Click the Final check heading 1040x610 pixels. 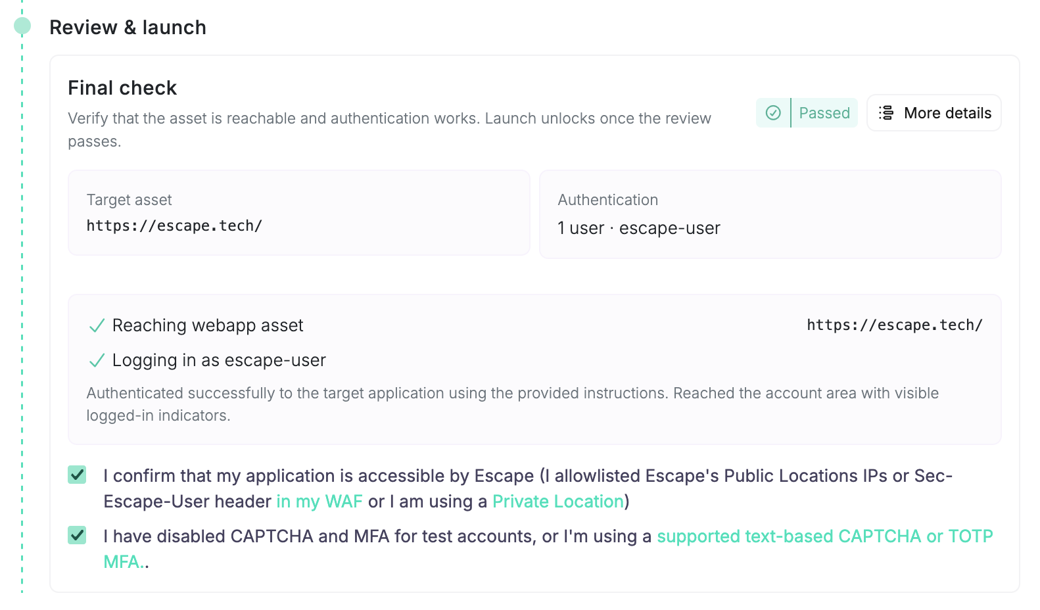click(122, 88)
